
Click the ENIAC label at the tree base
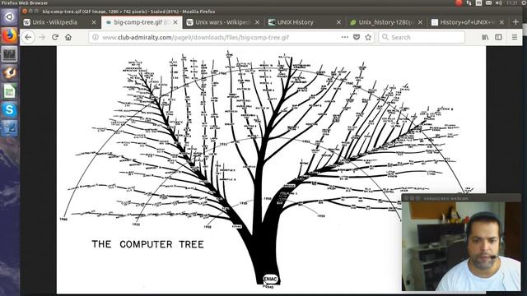[270, 279]
